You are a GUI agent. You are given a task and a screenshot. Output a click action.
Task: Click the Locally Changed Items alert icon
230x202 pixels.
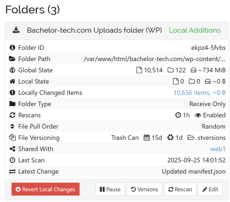pyautogui.click(x=12, y=92)
